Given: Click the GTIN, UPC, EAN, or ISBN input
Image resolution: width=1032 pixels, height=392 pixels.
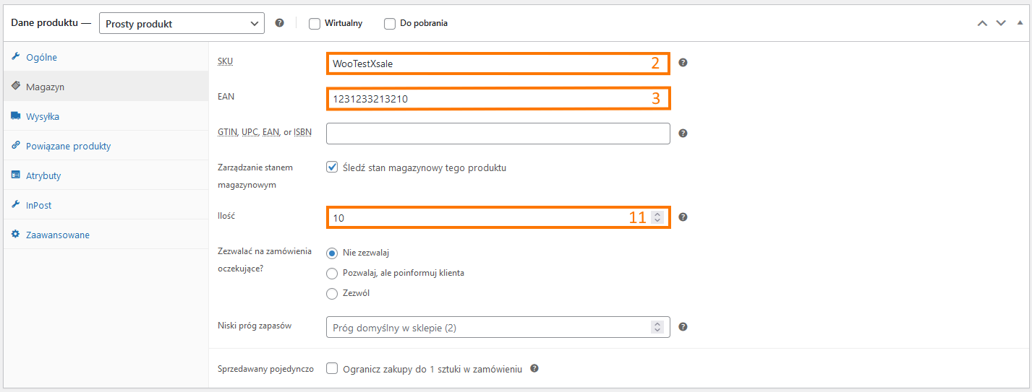Looking at the screenshot, I should click(x=498, y=134).
